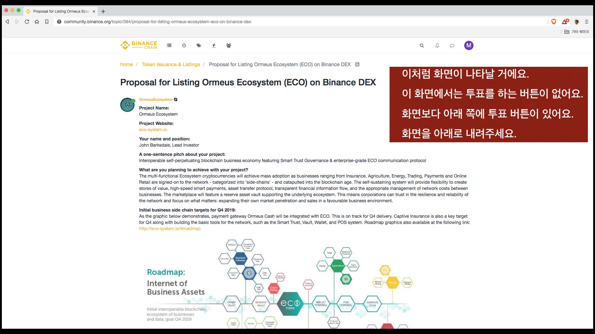Click the browser profile avatar icon
Image resolution: width=595 pixels, height=334 pixels.
[576, 22]
